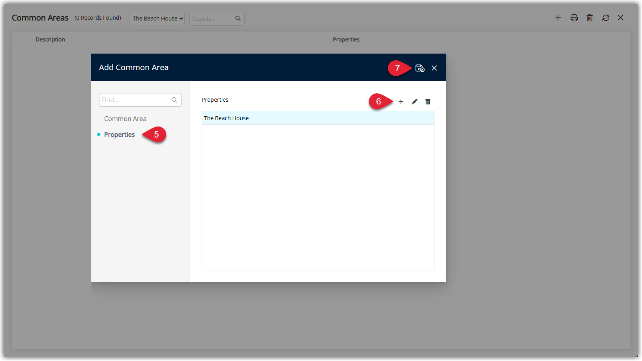Open The Beach House property dropdown

(x=157, y=19)
